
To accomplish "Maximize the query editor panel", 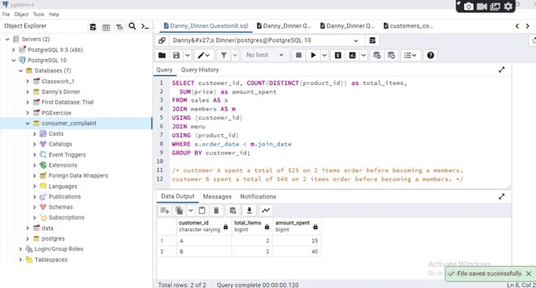I will point(501,70).
